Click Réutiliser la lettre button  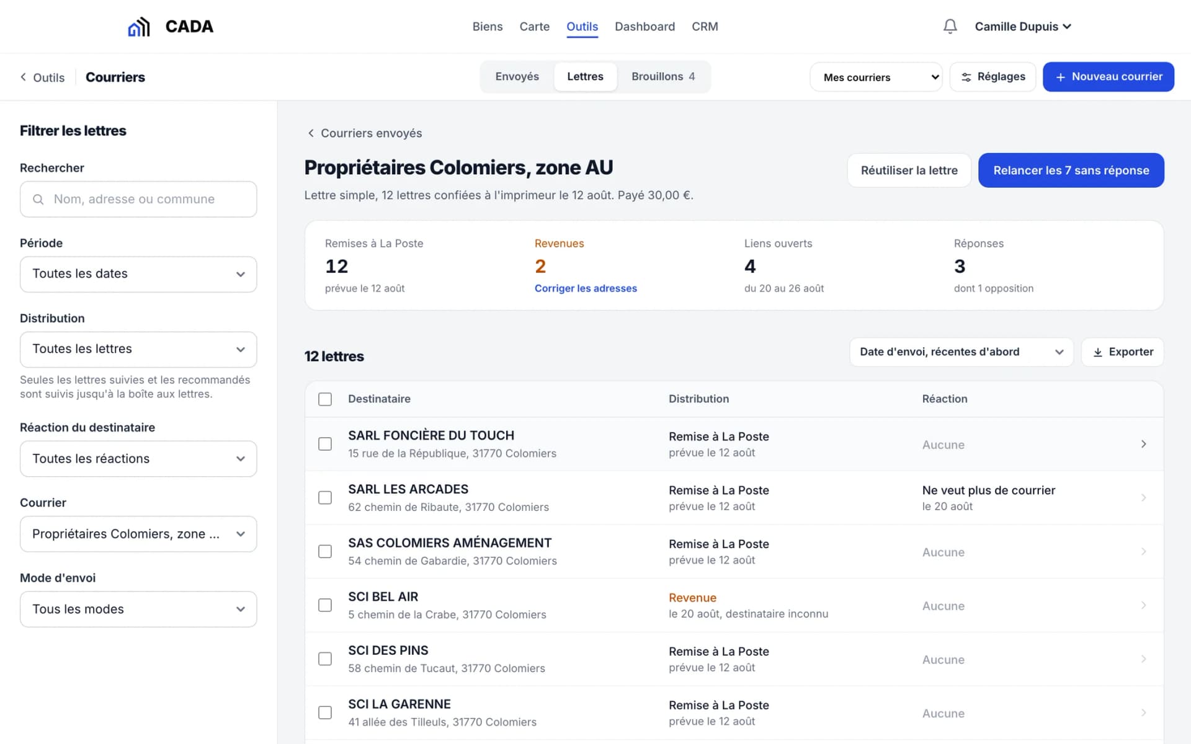pyautogui.click(x=909, y=170)
